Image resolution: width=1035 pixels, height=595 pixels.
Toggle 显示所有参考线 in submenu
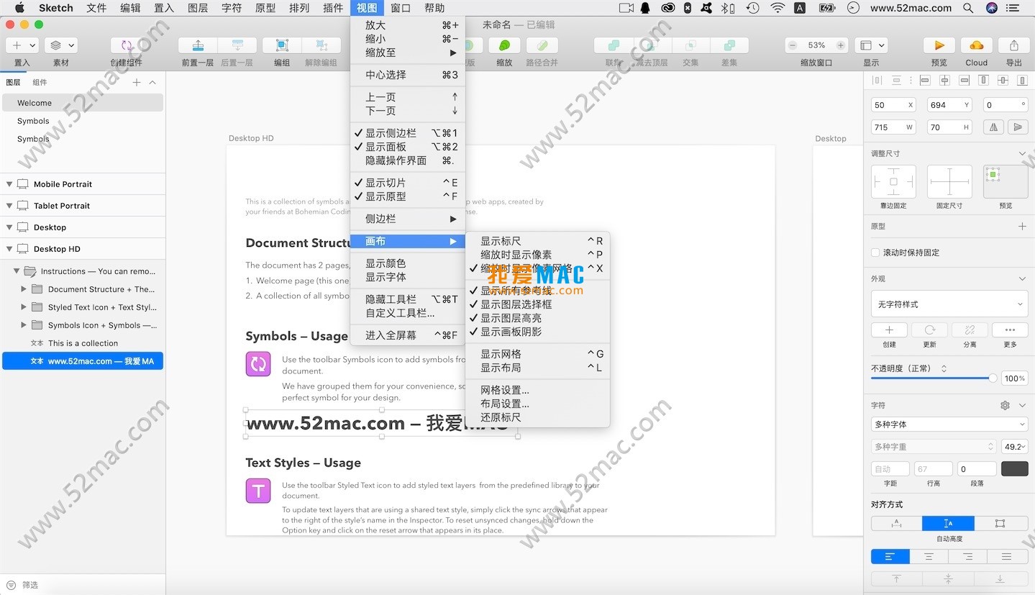538,291
